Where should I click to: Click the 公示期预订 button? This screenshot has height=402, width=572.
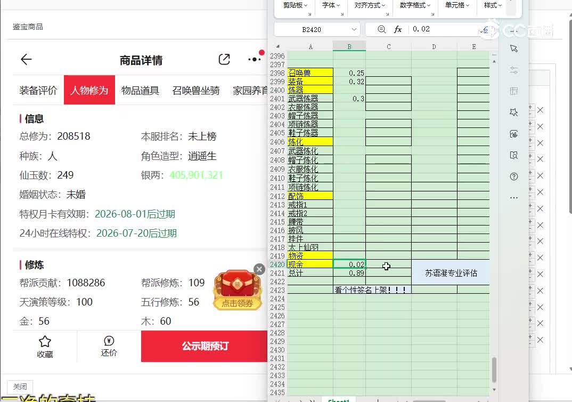click(x=205, y=346)
